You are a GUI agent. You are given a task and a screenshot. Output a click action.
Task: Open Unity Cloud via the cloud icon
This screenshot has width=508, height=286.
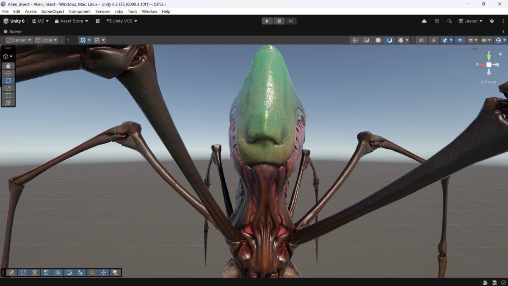pyautogui.click(x=424, y=21)
